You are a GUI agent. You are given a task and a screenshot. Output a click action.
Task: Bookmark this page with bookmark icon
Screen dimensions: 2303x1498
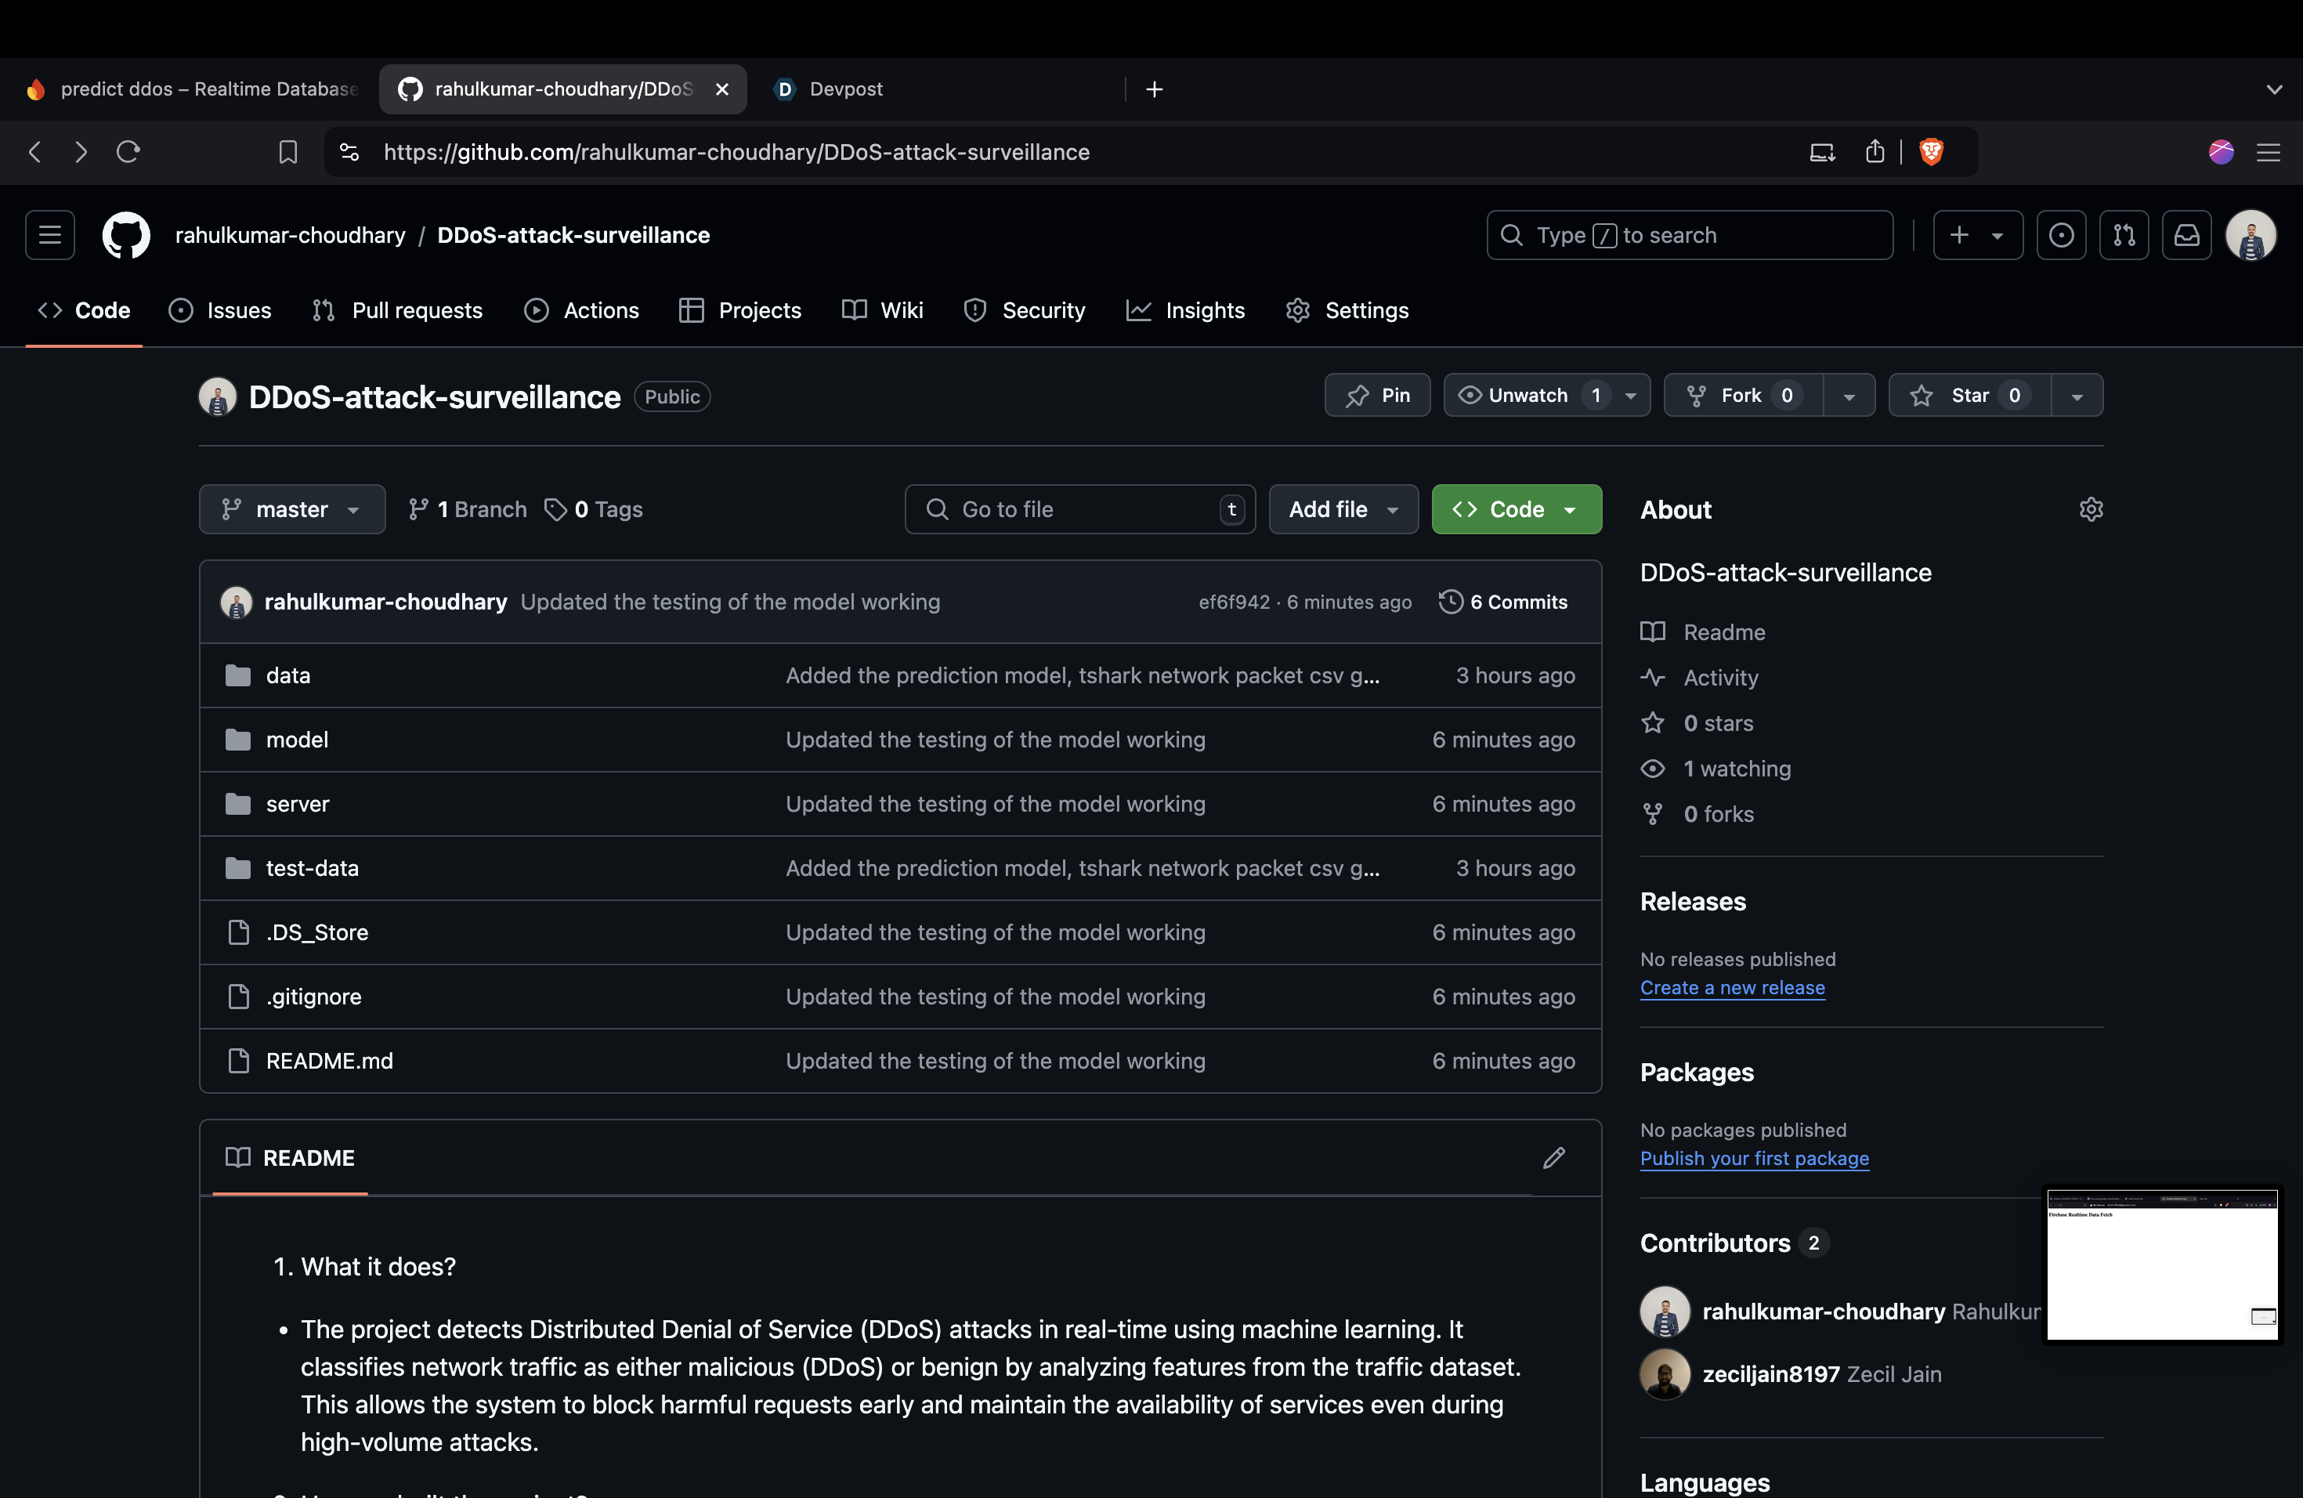click(287, 152)
